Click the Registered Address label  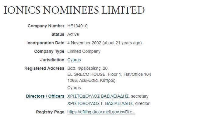pos(44,68)
